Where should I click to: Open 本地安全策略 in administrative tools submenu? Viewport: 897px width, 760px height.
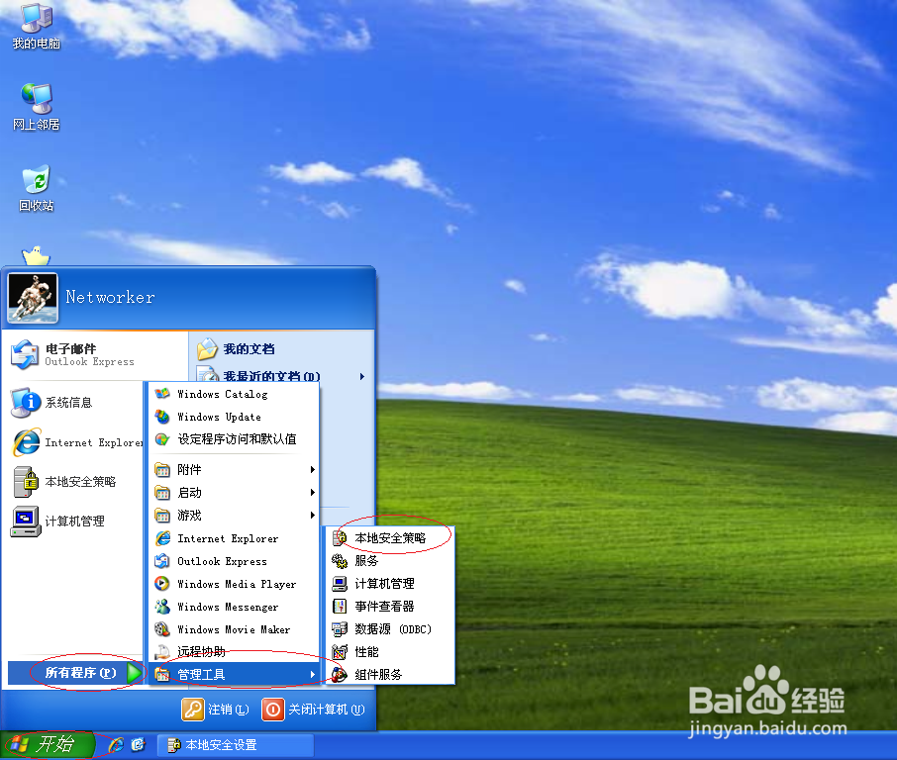[389, 538]
